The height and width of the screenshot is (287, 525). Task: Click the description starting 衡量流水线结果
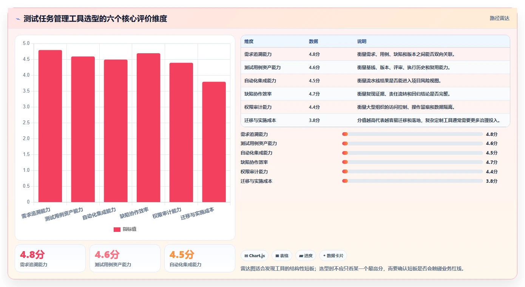(399, 81)
